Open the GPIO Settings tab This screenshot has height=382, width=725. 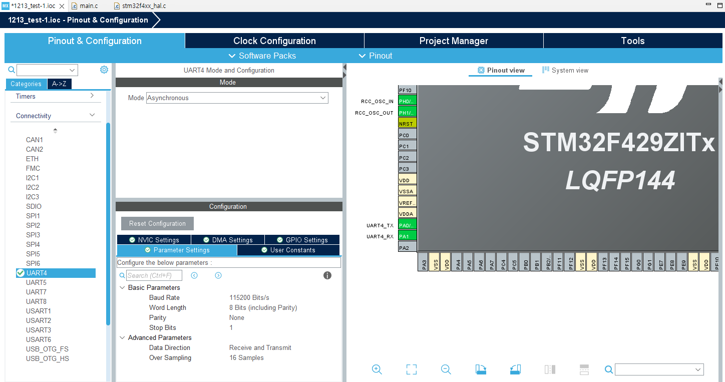[x=302, y=240]
